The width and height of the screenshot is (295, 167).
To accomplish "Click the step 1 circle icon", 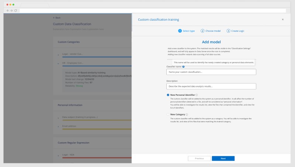I will [180, 31].
